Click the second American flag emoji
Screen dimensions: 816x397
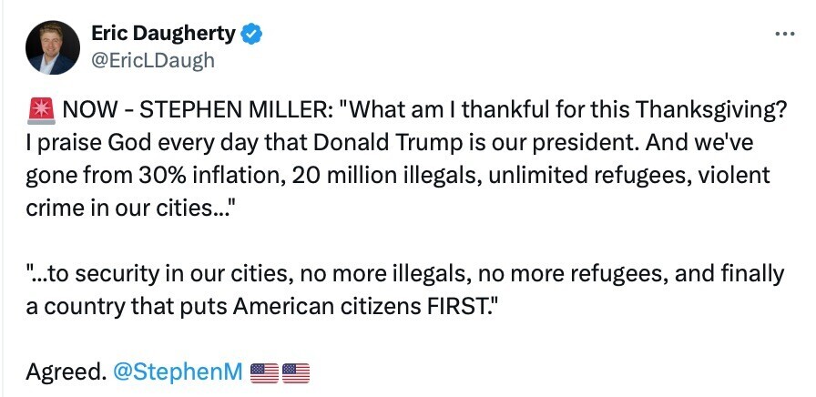pyautogui.click(x=297, y=372)
